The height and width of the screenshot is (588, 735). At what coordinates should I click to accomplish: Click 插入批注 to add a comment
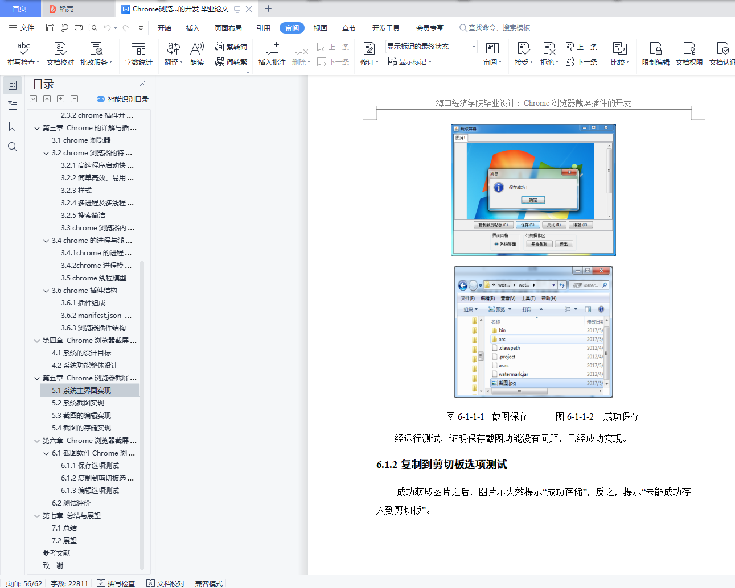(x=272, y=54)
